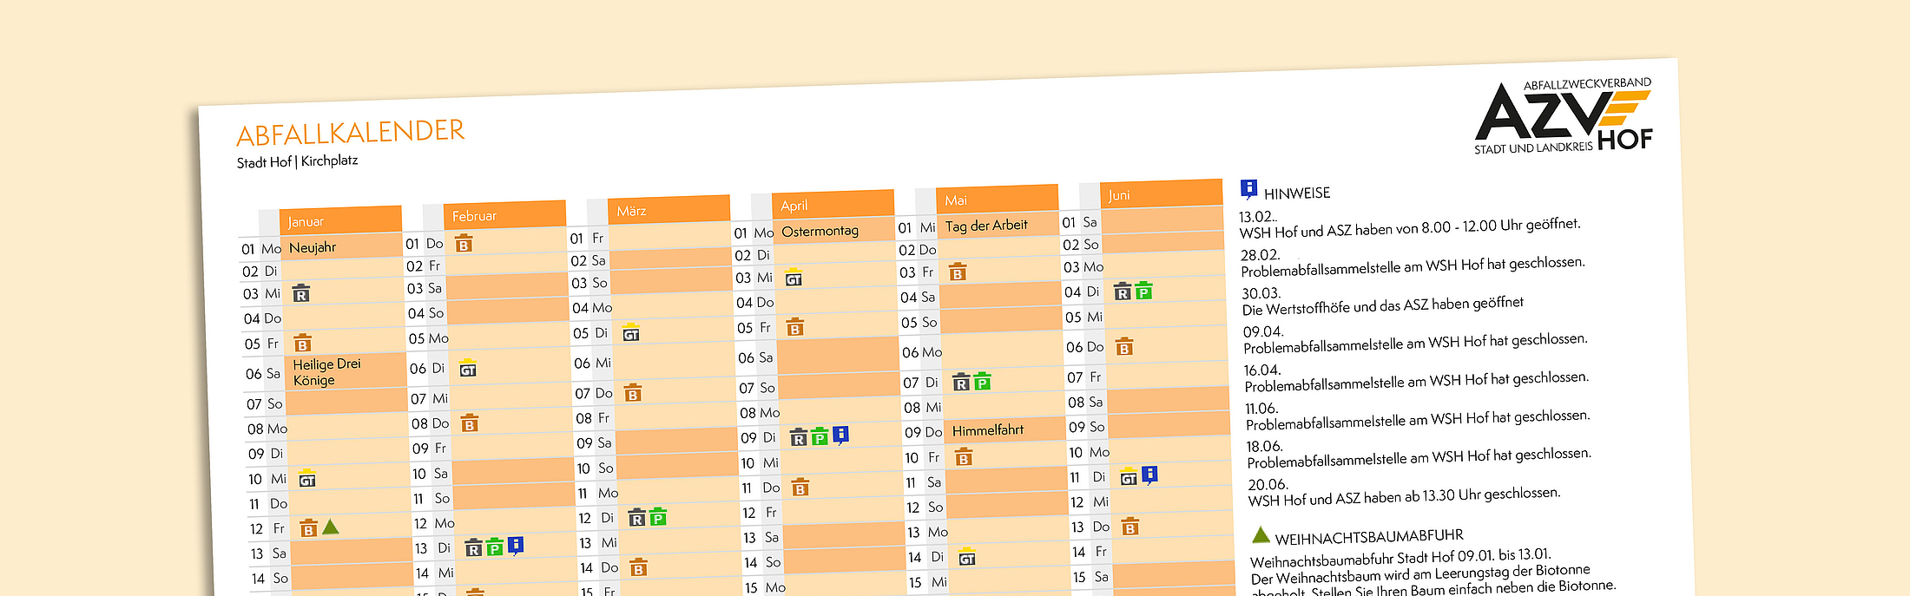Click the green P bin icon on Juni 04 Di
This screenshot has width=1910, height=596.
tap(1144, 291)
